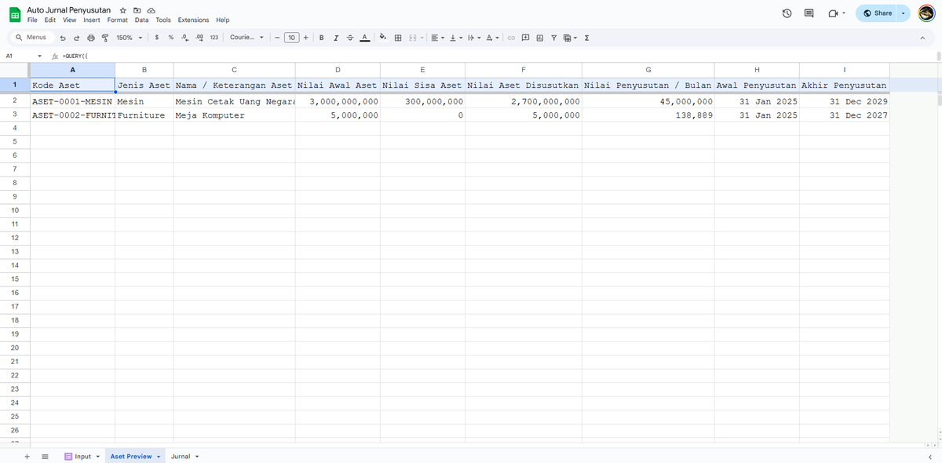Open the borders tool

[x=398, y=37]
